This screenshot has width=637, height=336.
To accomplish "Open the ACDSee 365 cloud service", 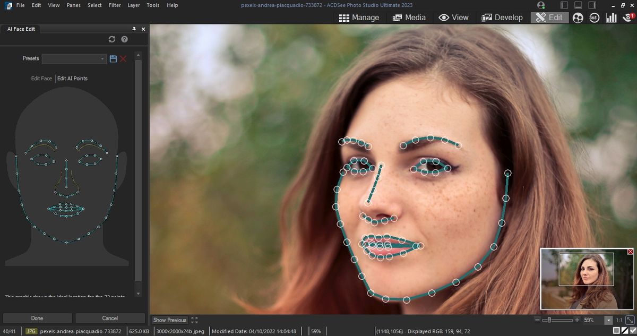I will (x=593, y=18).
